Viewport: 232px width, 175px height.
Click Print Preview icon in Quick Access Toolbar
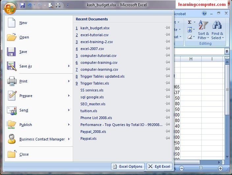(x=51, y=6)
